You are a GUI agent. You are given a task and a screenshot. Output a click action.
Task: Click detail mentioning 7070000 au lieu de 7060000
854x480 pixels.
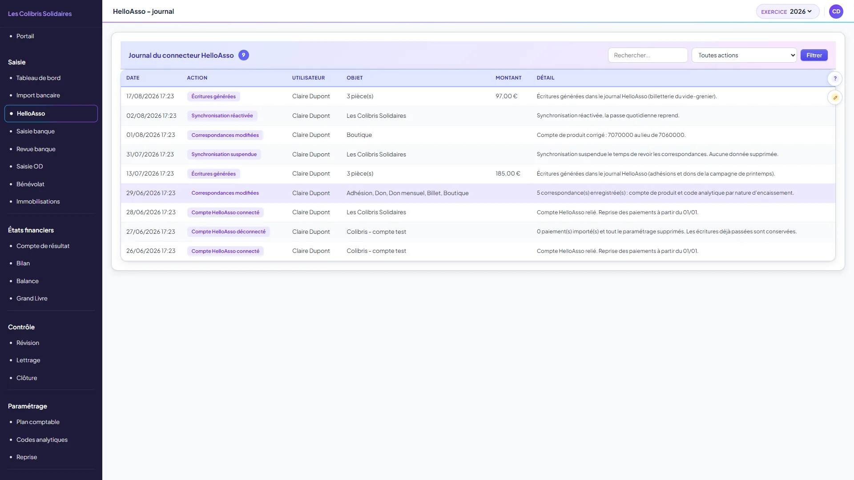(611, 135)
